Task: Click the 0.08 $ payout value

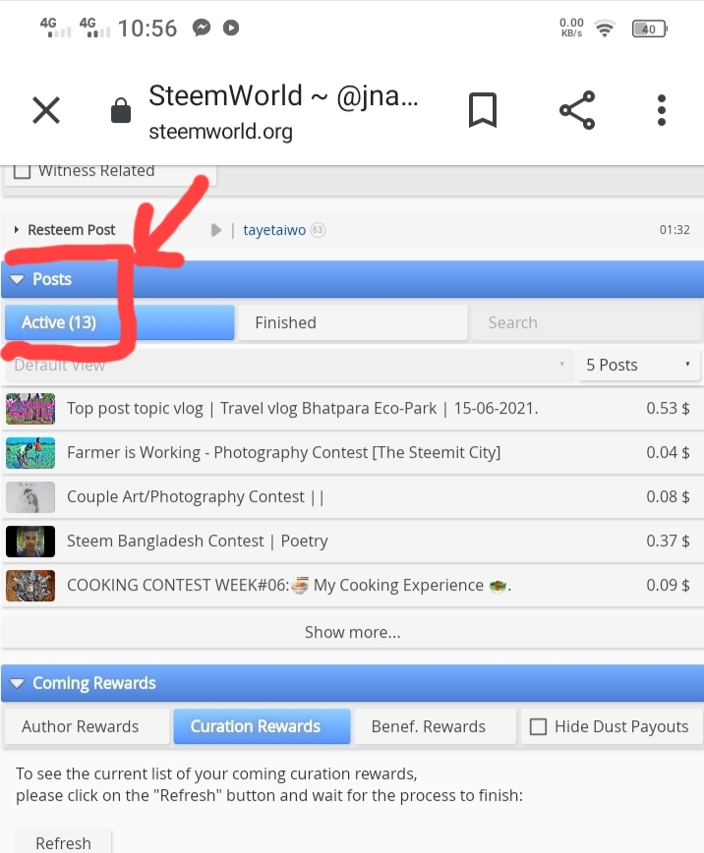Action: click(668, 496)
